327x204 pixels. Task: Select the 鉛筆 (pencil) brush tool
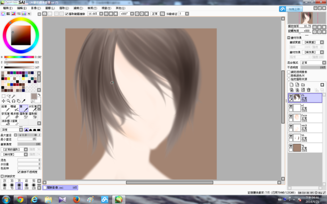(5, 108)
